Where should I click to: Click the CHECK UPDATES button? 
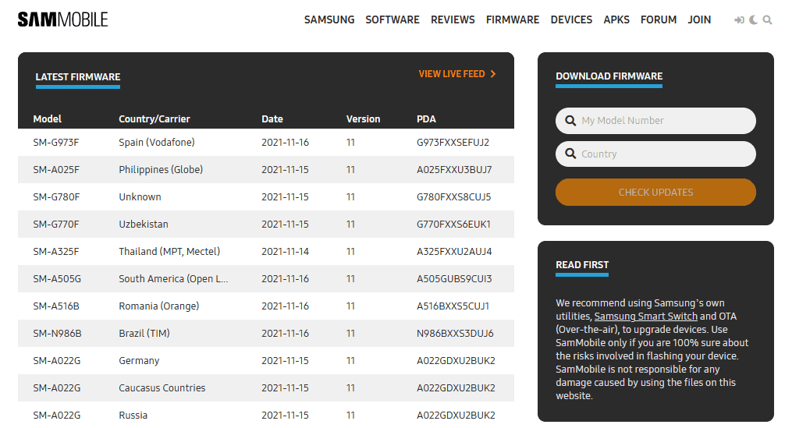click(x=655, y=192)
